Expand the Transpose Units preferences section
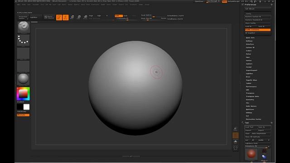 [x=252, y=96]
